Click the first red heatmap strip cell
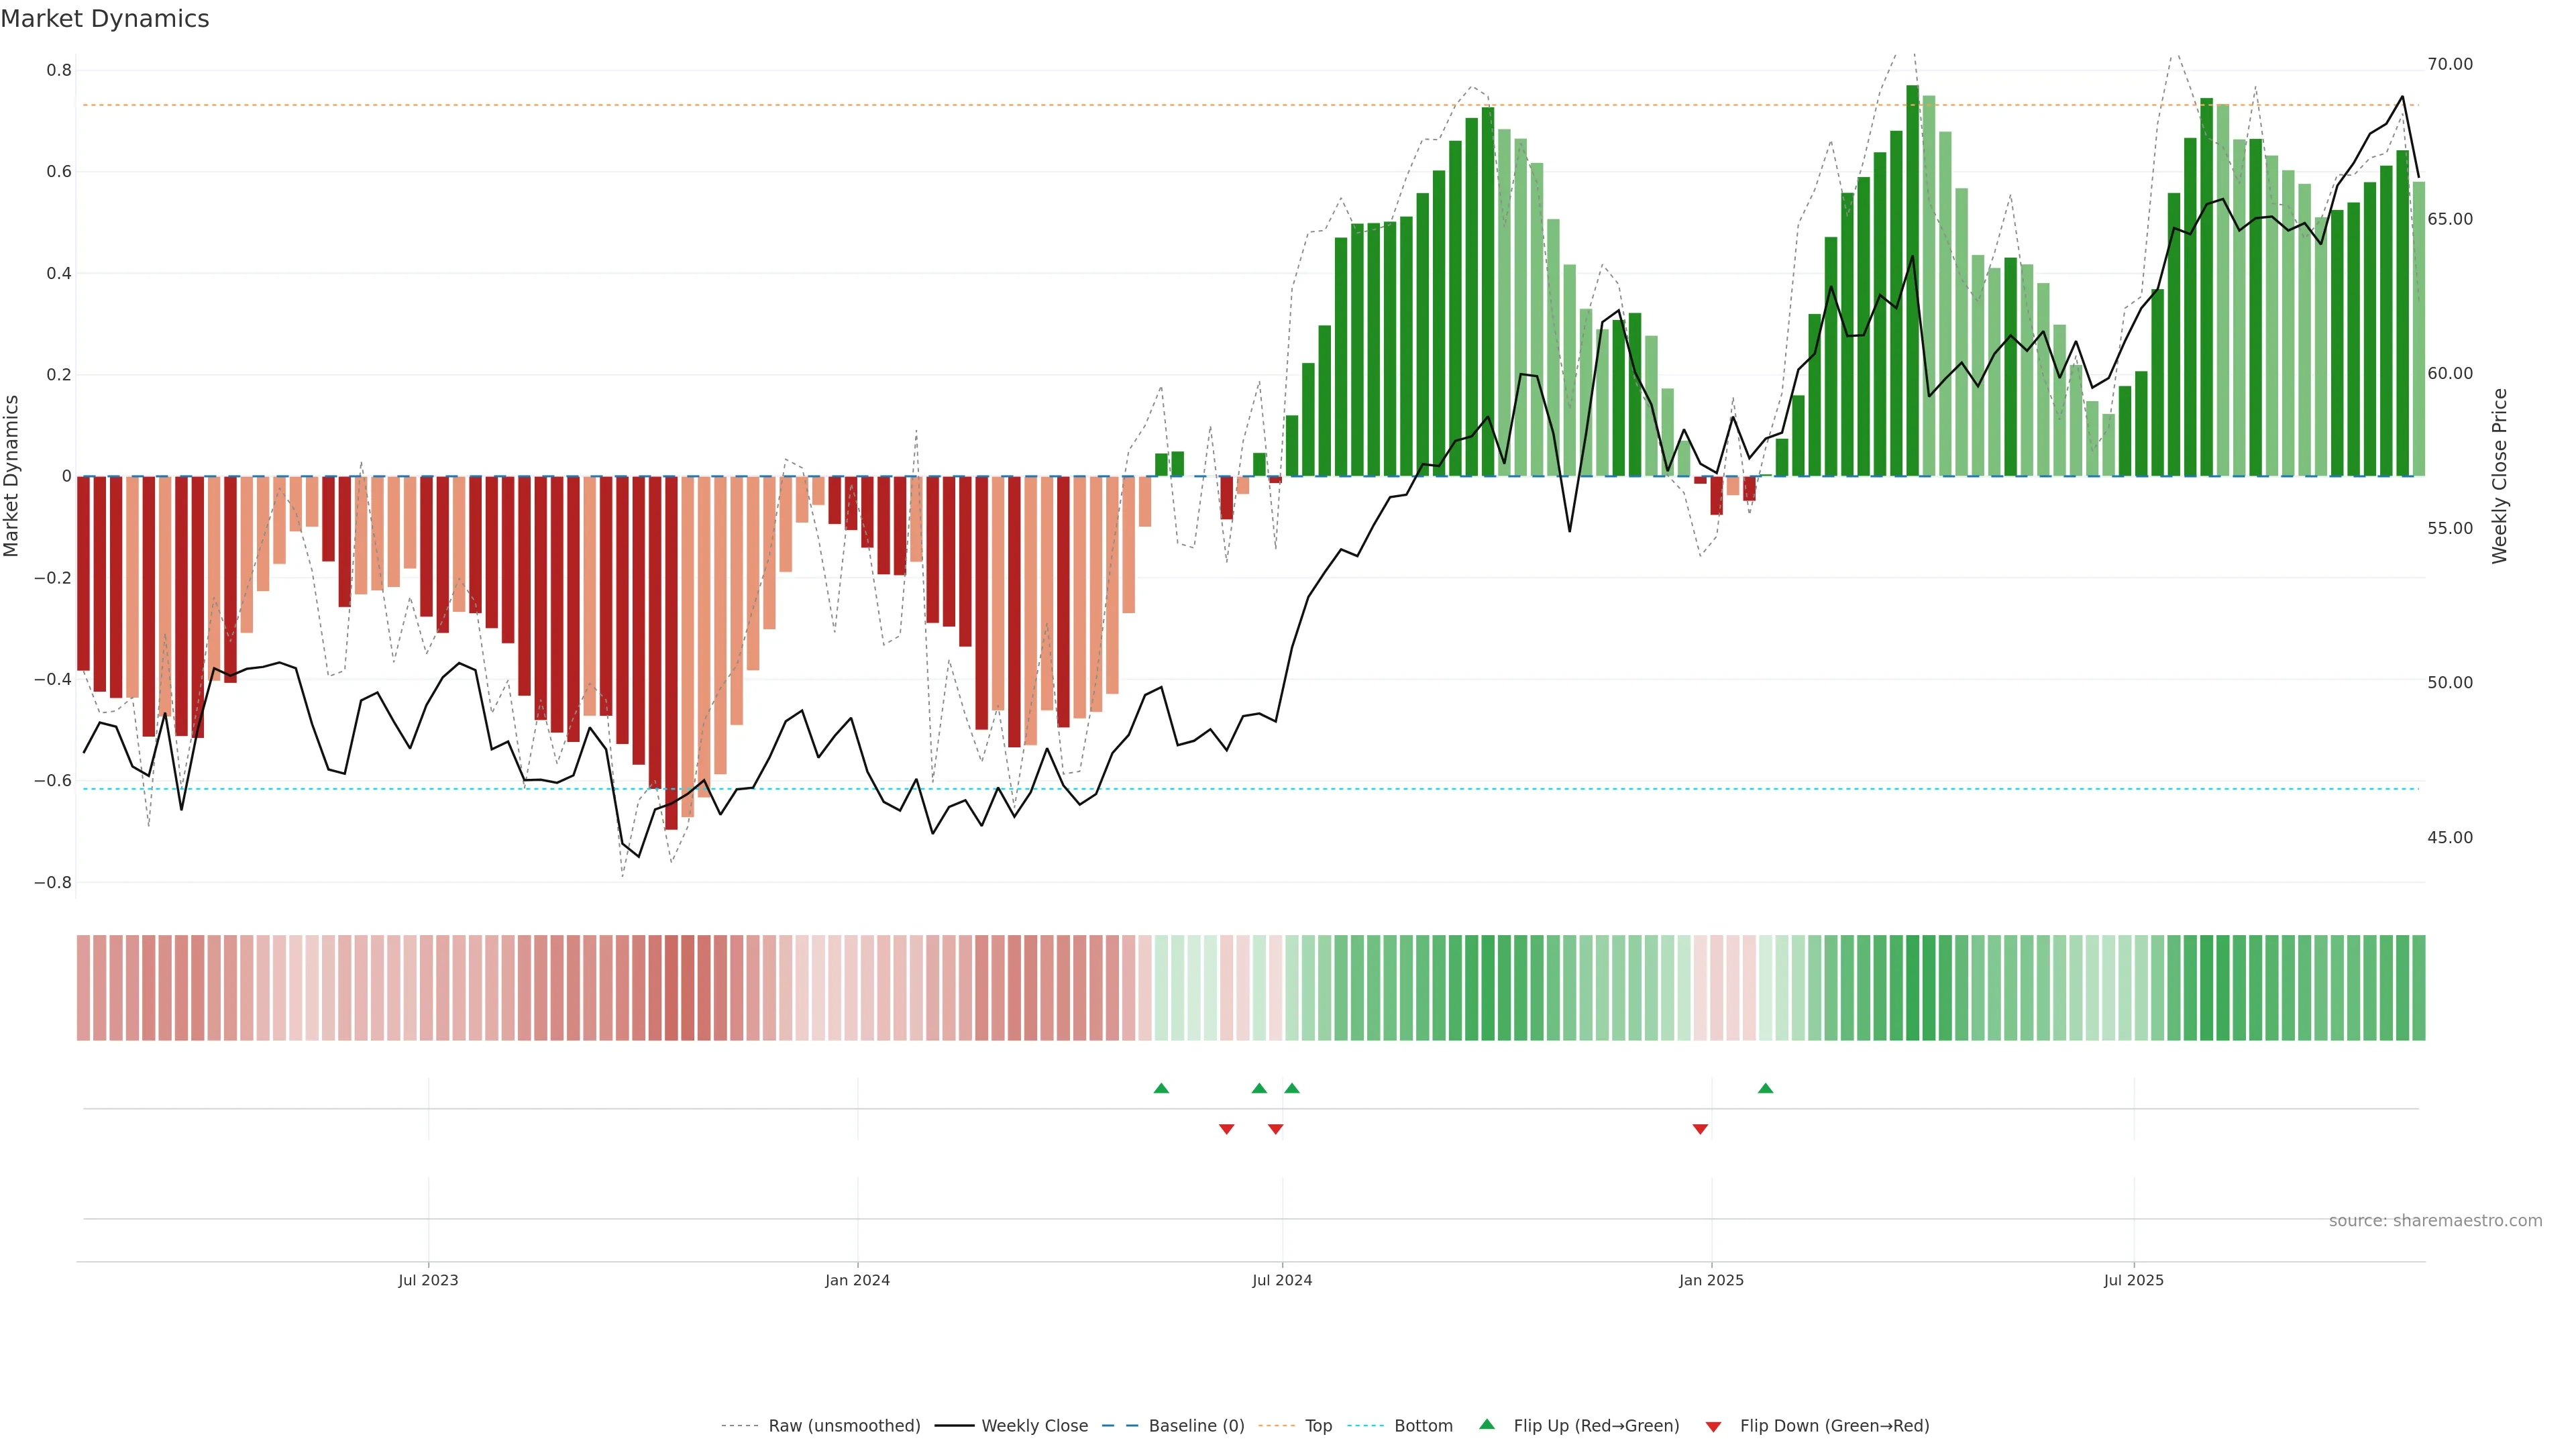 [83, 988]
